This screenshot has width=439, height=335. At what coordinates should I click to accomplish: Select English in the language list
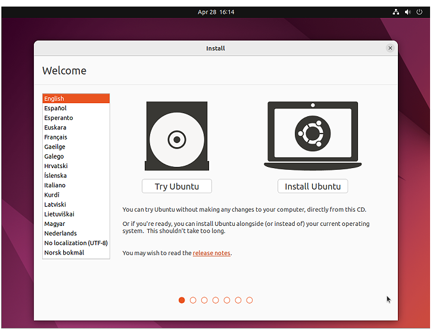[76, 98]
